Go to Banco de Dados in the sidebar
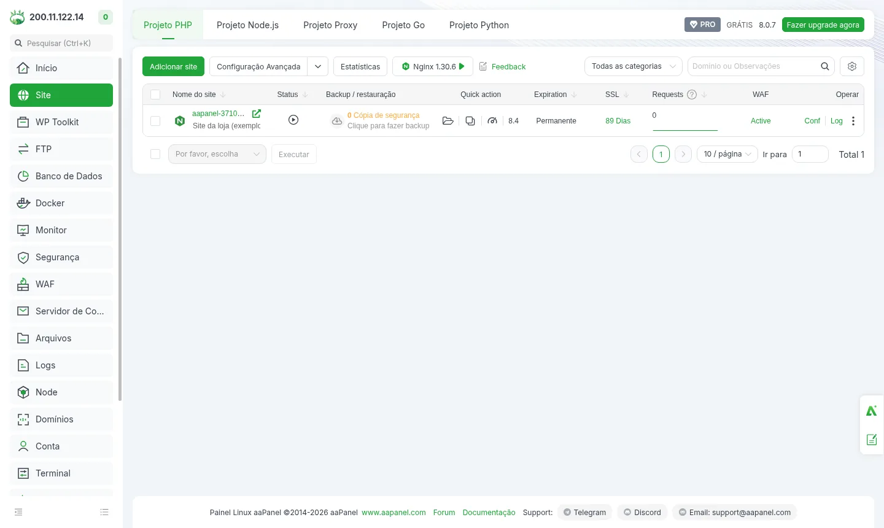 point(61,176)
